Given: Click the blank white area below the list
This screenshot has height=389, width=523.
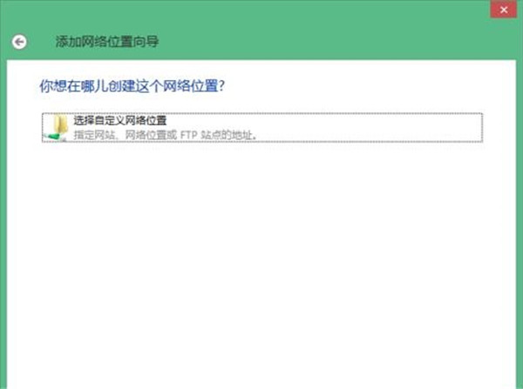Looking at the screenshot, I should [x=261, y=261].
